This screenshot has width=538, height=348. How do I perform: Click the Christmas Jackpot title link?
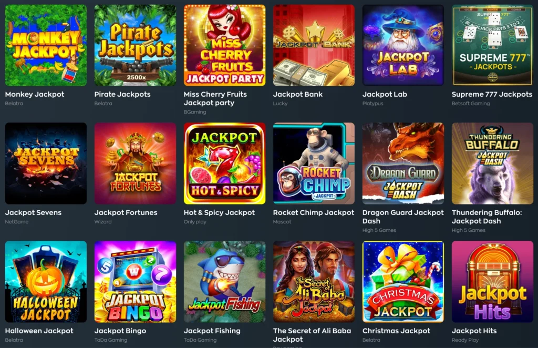tap(396, 331)
